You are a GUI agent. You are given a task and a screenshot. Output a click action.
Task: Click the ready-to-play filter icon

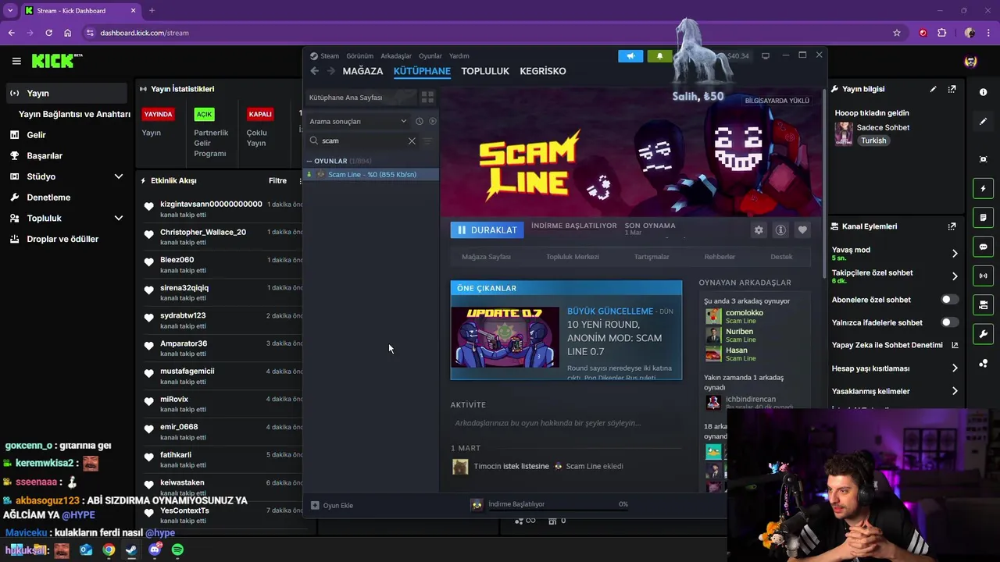click(x=433, y=121)
